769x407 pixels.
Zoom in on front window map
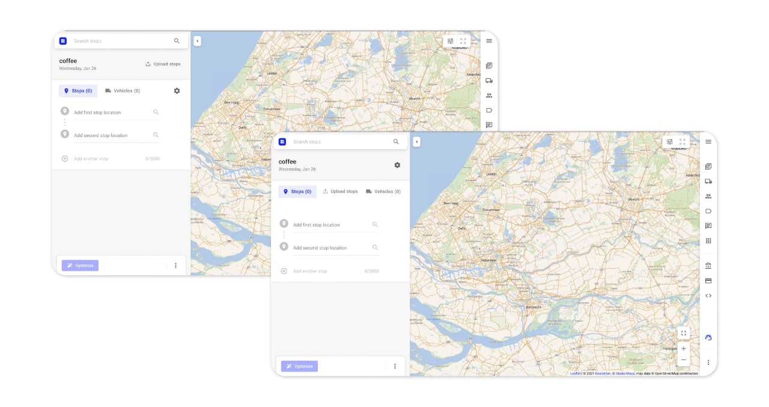click(683, 348)
